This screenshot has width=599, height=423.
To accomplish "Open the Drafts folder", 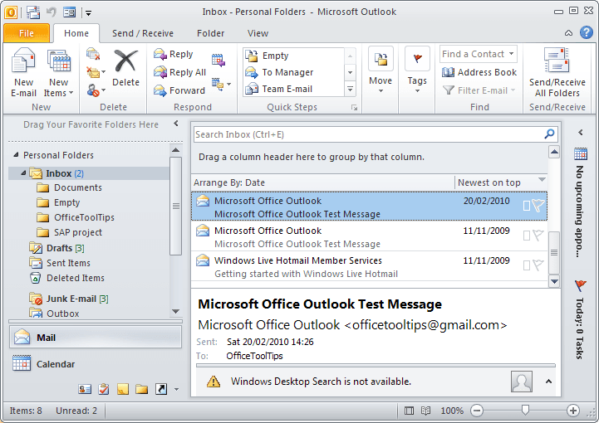I will coord(65,248).
